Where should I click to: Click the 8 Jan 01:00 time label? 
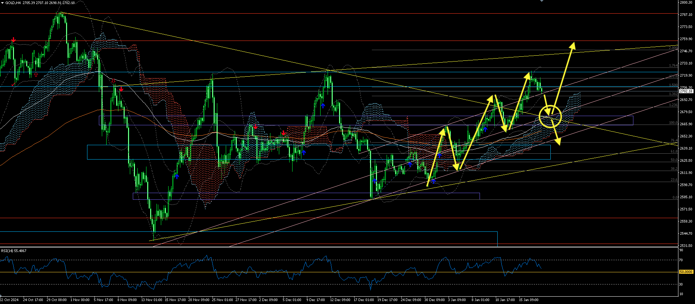(x=481, y=300)
